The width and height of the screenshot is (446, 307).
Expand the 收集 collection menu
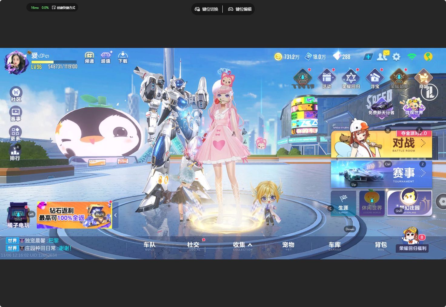click(242, 246)
